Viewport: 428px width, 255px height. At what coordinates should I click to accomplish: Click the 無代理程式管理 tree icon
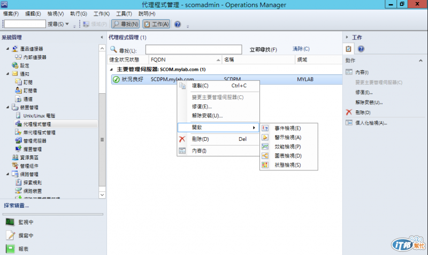(x=18, y=132)
